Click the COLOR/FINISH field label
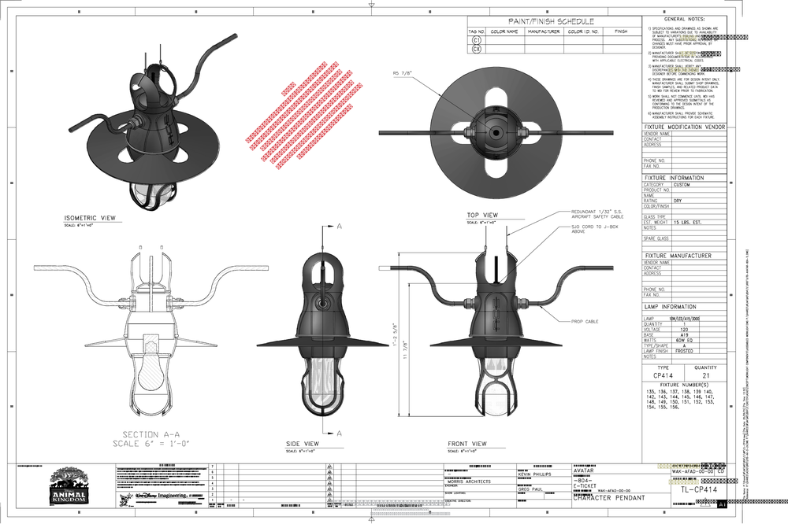 (656, 206)
